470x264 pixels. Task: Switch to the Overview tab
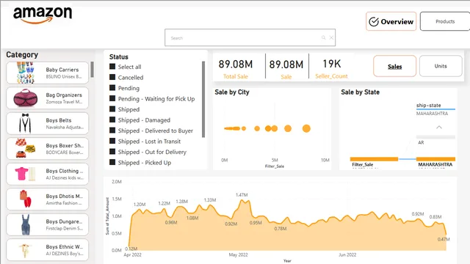click(391, 21)
